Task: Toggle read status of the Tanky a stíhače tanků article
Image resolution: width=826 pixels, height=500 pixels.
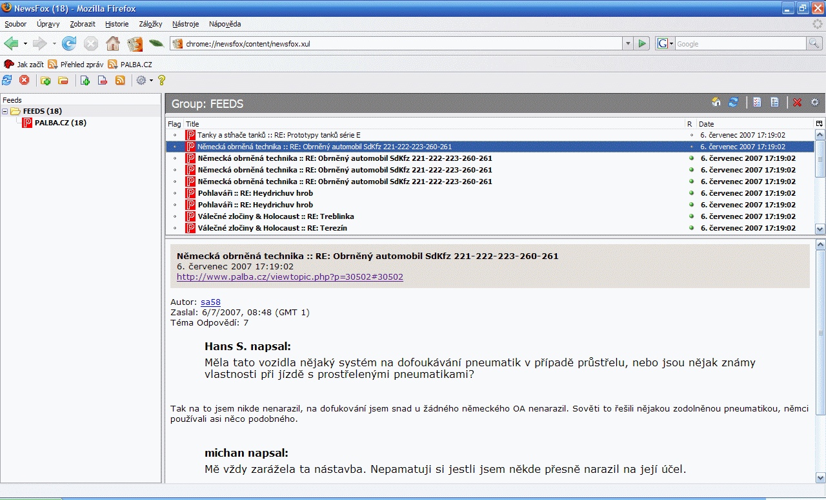Action: (x=691, y=135)
